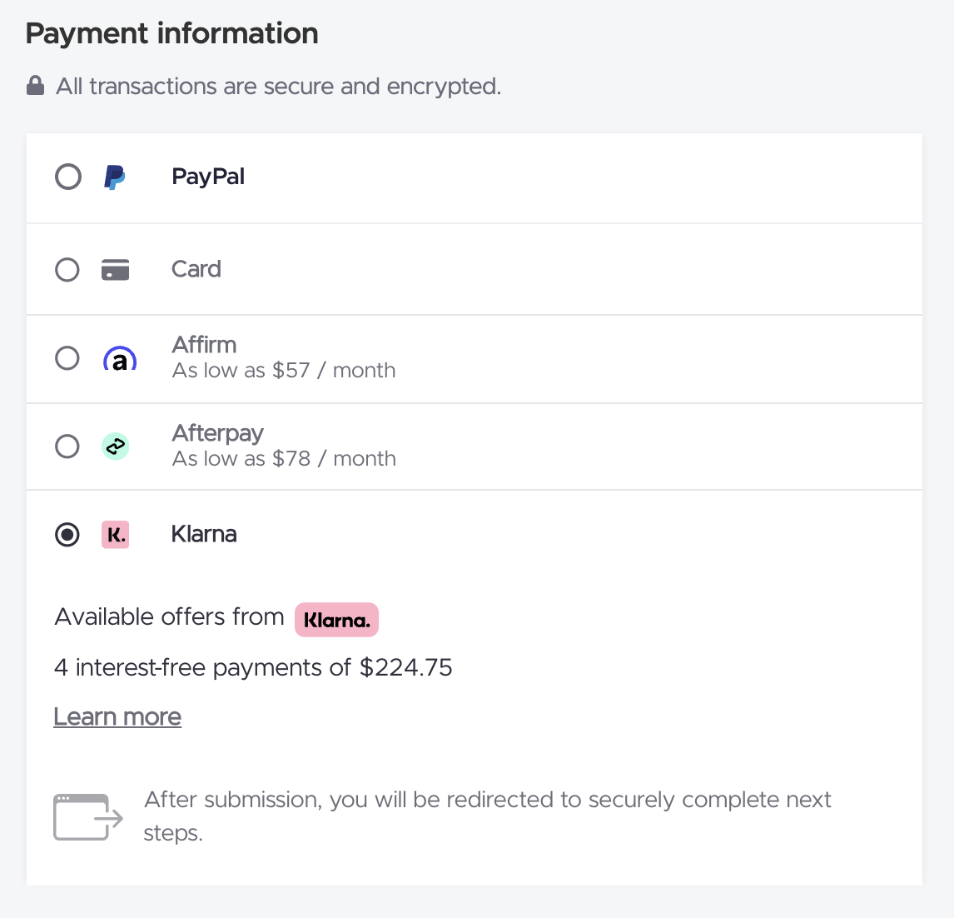Click the Klarna payment method label
The image size is (954, 918).
(204, 534)
